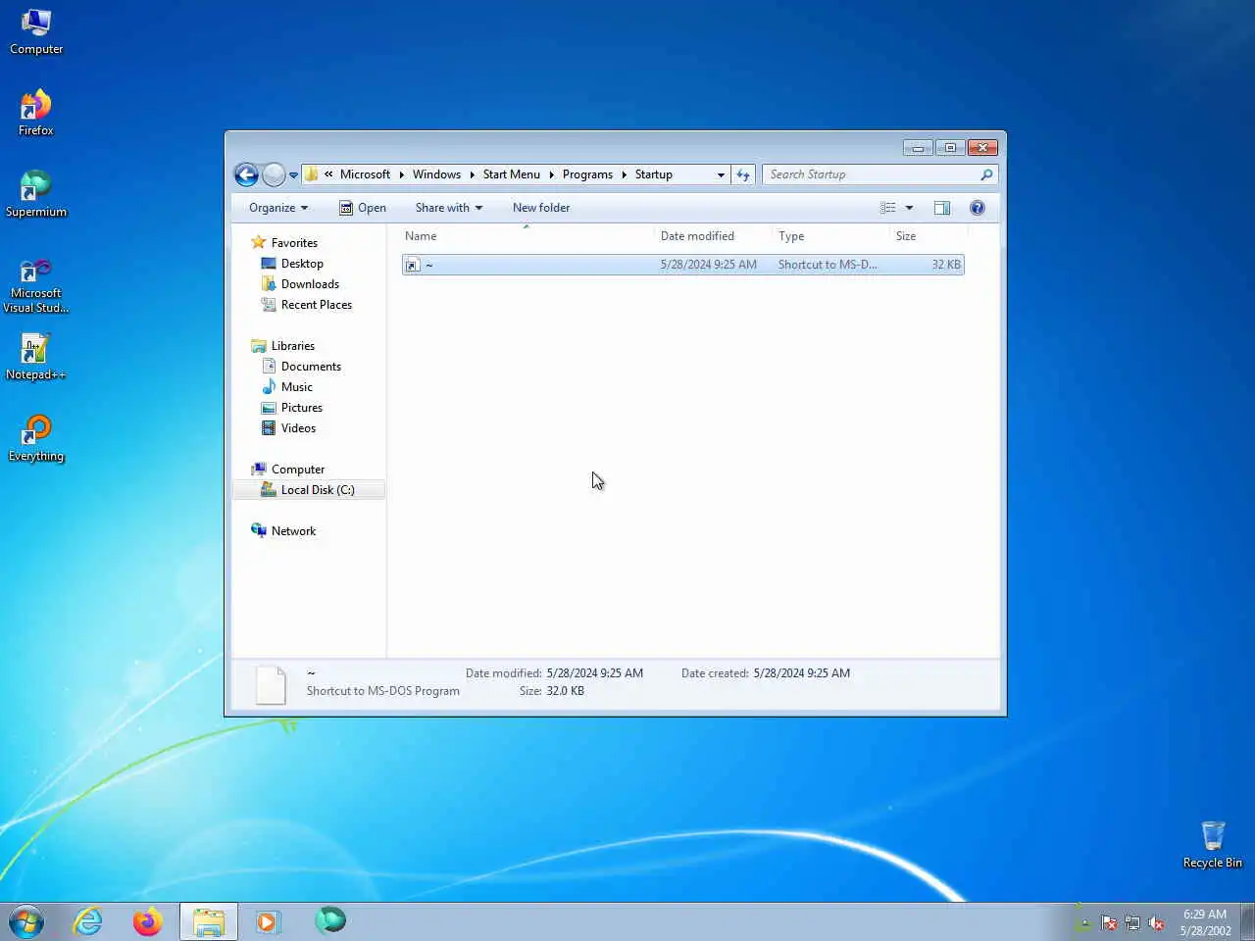
Task: Open Recent Places in the navigation pane
Action: pos(316,305)
